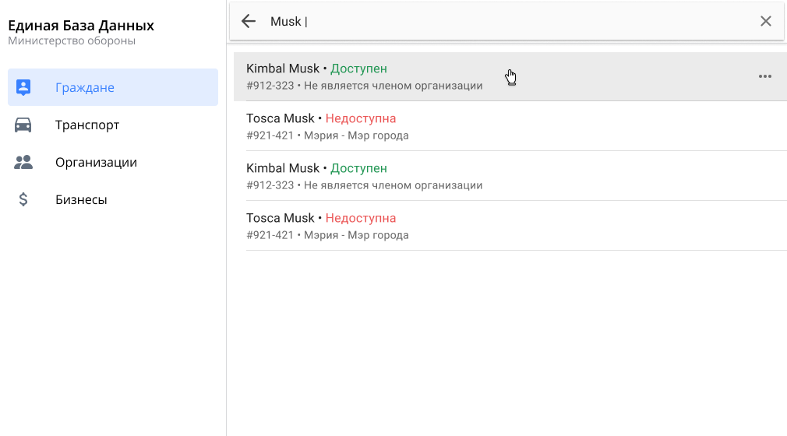The height and width of the screenshot is (436, 787).
Task: Click the person badge icon beside Граждане
Action: click(23, 87)
